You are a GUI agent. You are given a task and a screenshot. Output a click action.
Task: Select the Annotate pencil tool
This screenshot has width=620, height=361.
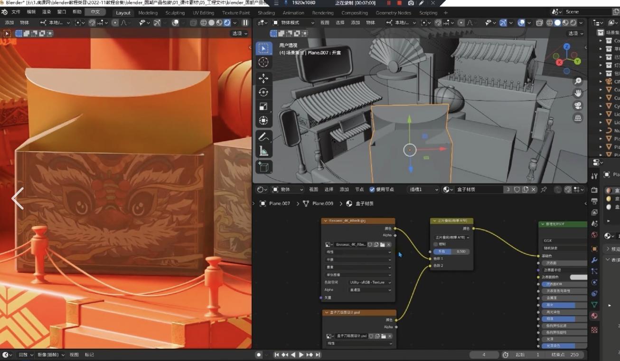tap(263, 137)
